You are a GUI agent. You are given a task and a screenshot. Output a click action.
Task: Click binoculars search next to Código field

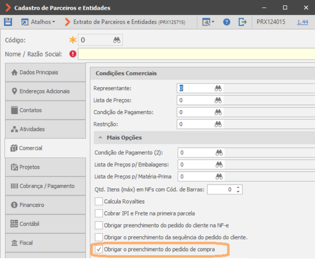(116, 40)
